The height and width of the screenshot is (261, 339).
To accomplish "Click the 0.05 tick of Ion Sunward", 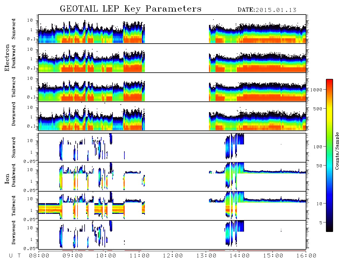I will [29, 161].
